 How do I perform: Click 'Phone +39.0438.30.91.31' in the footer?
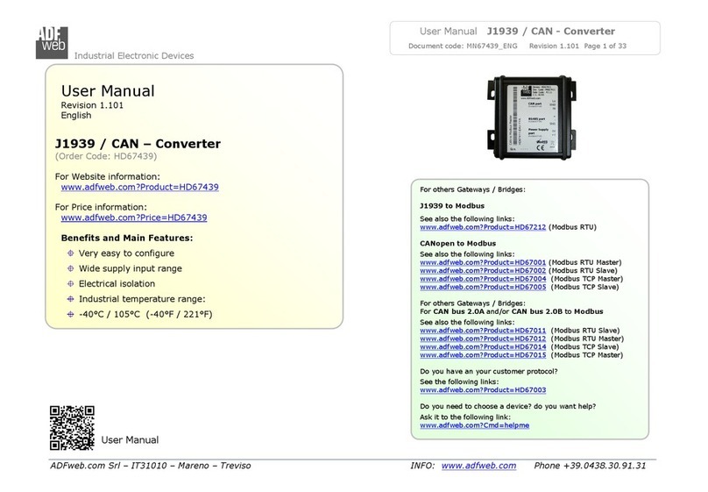point(591,466)
